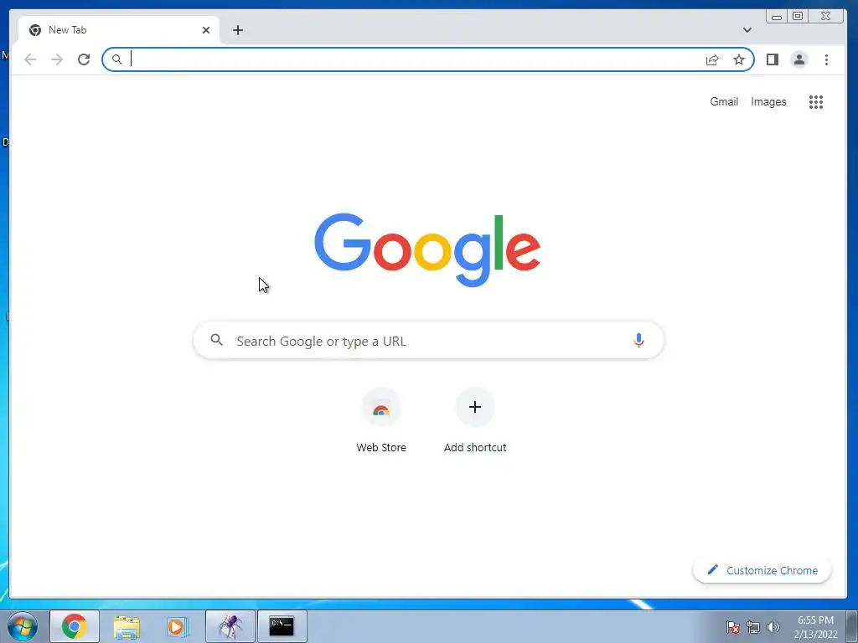Open the clock showing 6:55 PM
This screenshot has height=643, width=858.
[815, 627]
